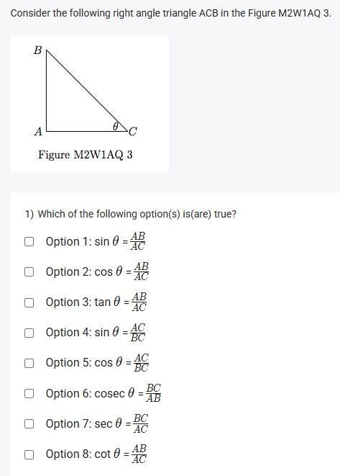Screen dimensions: 340x476
Task: Select the Option 3 tan θ checkbox
Action: point(29,302)
